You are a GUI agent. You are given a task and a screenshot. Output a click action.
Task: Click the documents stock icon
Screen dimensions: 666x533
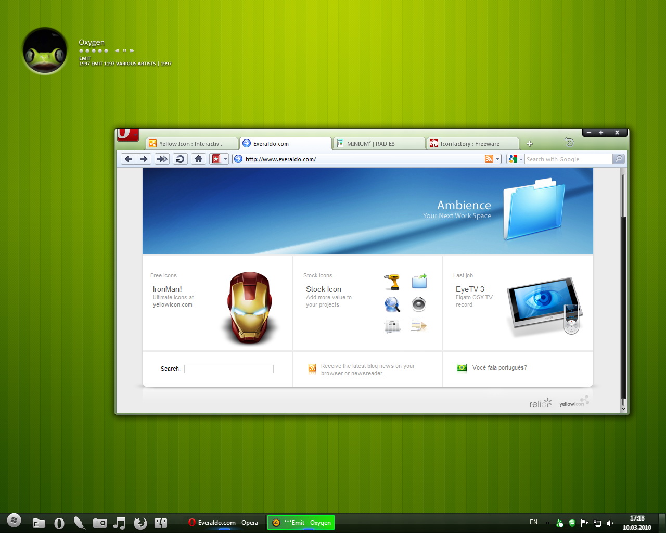point(419,325)
